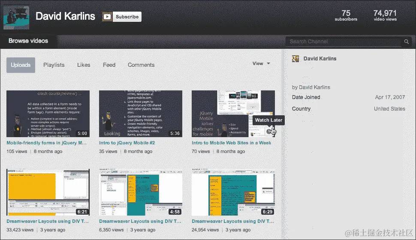
Task: Open the 4:58 Dreamweaver Layouts video thumbnail
Action: (141, 192)
